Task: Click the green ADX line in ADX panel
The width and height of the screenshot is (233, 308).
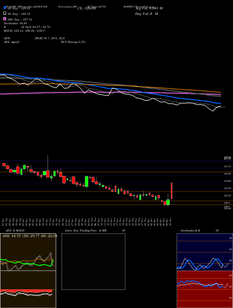Action: 27,263
